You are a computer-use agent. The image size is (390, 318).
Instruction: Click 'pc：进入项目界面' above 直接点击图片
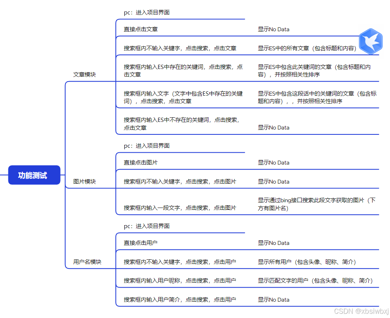coord(147,146)
